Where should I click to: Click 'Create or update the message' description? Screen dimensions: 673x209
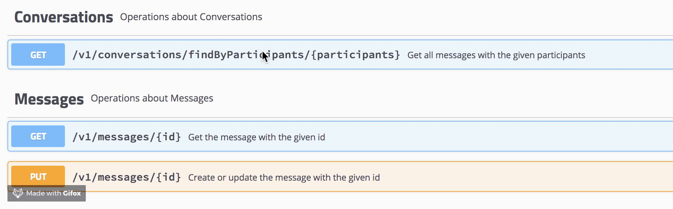coord(284,178)
